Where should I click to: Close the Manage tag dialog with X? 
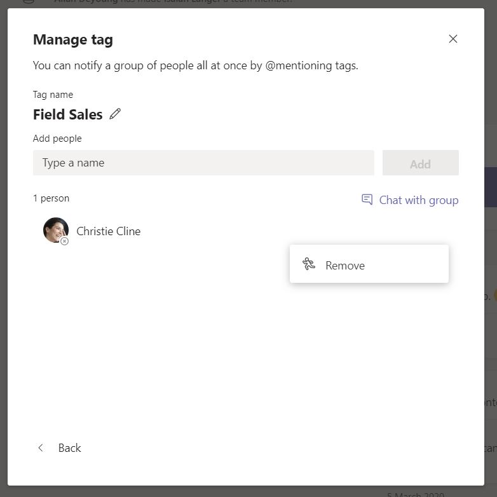453,39
